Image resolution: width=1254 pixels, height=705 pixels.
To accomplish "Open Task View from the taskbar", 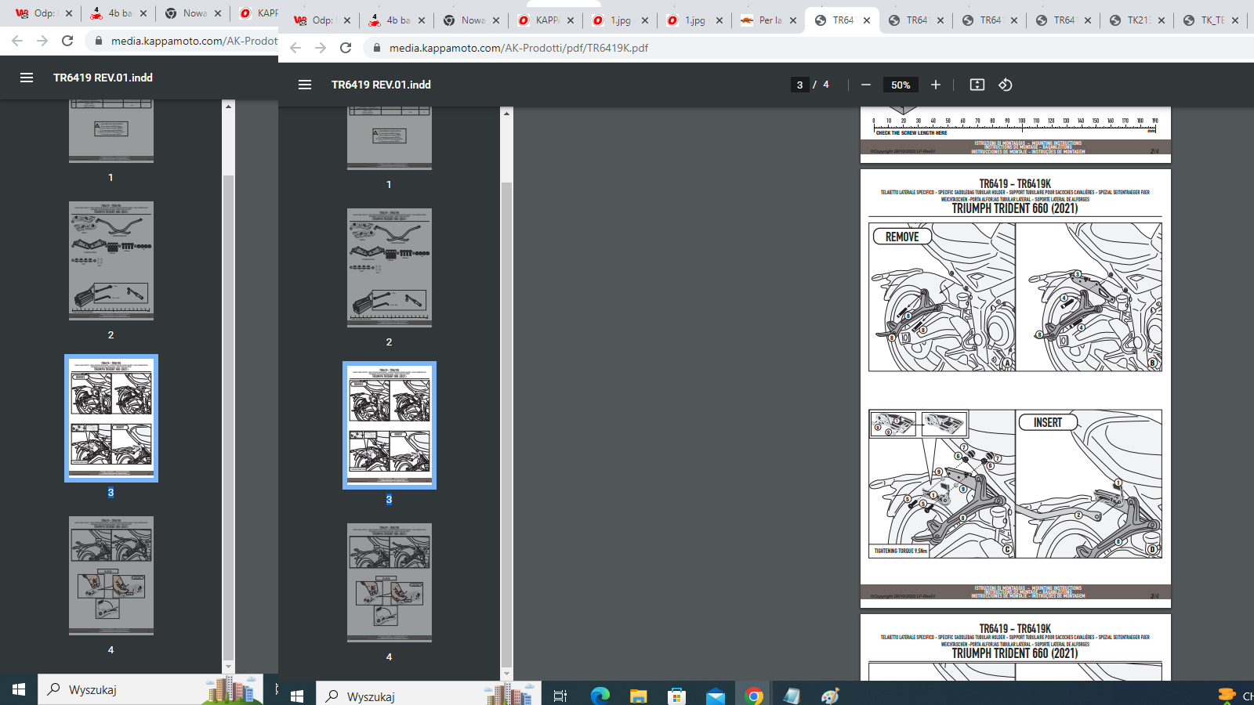I will pyautogui.click(x=560, y=696).
